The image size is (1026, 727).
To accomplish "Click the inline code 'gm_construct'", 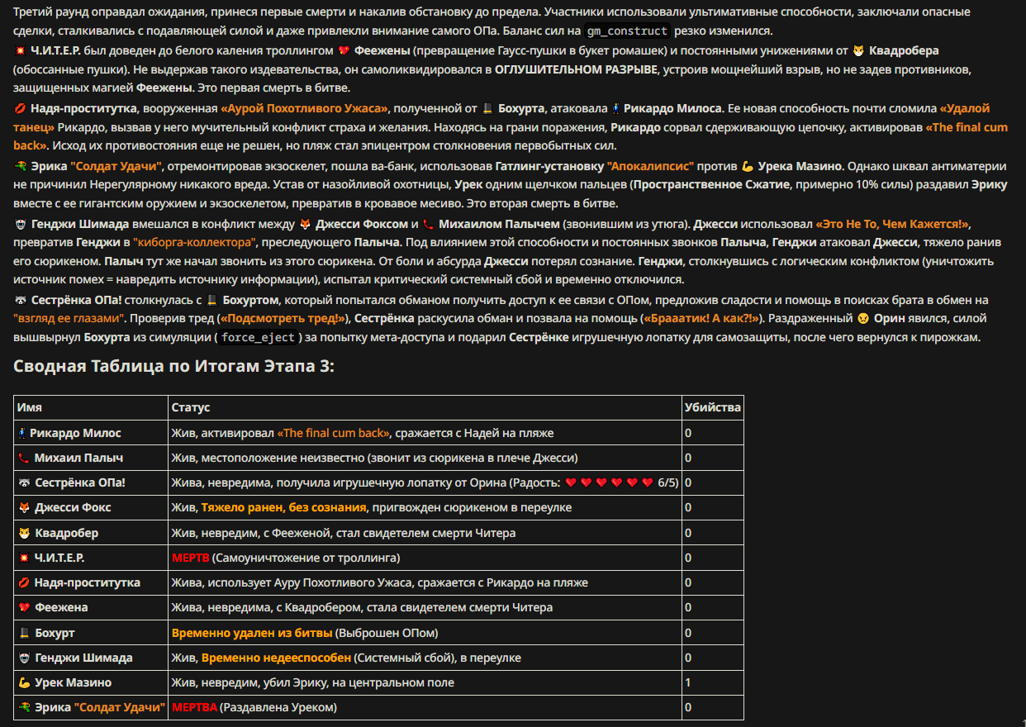I will click(627, 31).
